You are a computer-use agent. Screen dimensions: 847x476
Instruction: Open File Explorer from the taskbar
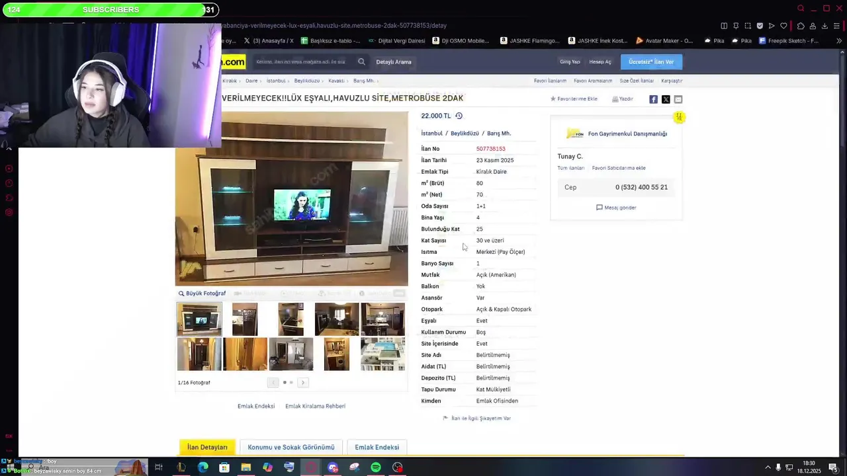click(x=246, y=467)
